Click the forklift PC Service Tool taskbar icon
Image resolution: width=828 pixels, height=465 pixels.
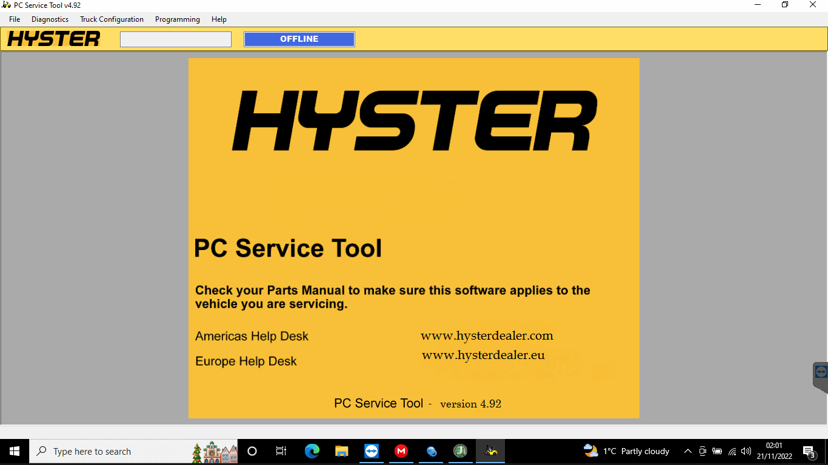coord(490,451)
